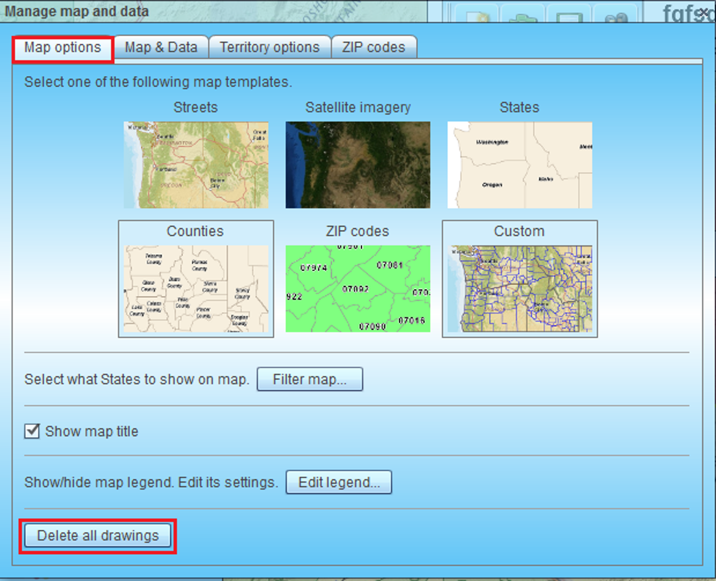
Task: Select the green ZIP codes template thumbnail
Action: pos(358,288)
